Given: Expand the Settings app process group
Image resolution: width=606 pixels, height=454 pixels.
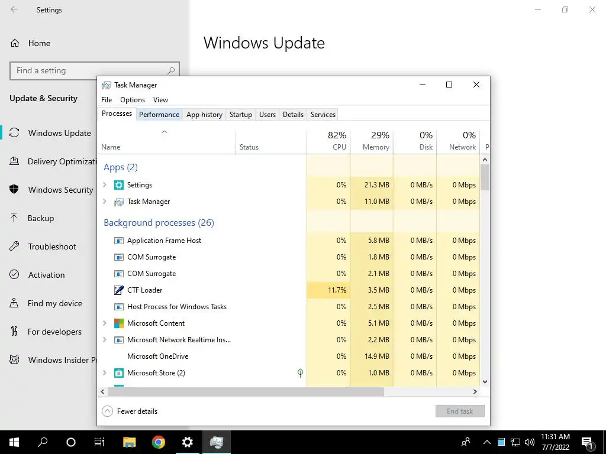Looking at the screenshot, I should (x=105, y=185).
